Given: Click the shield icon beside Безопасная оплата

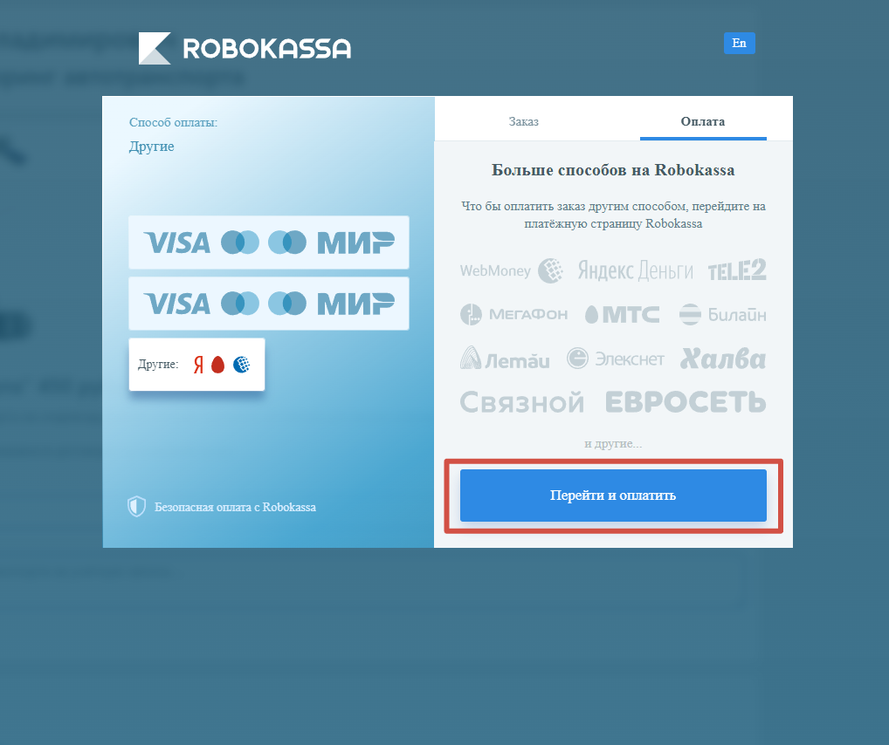Looking at the screenshot, I should tap(136, 507).
